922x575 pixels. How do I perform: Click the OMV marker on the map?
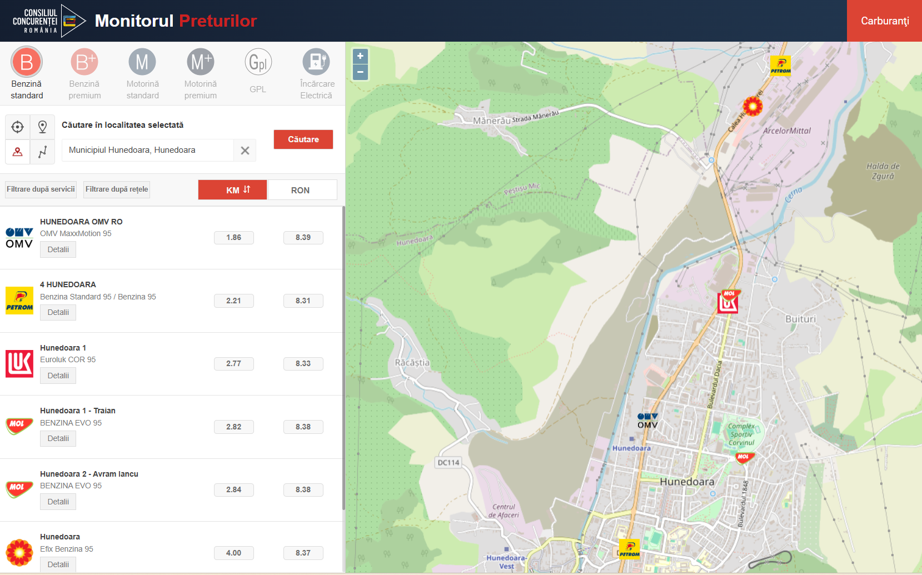(647, 421)
